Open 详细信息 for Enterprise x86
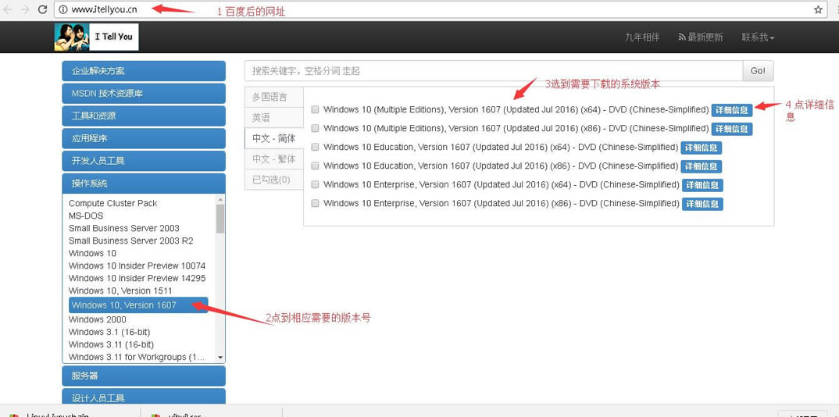This screenshot has height=417, width=839. tap(702, 204)
